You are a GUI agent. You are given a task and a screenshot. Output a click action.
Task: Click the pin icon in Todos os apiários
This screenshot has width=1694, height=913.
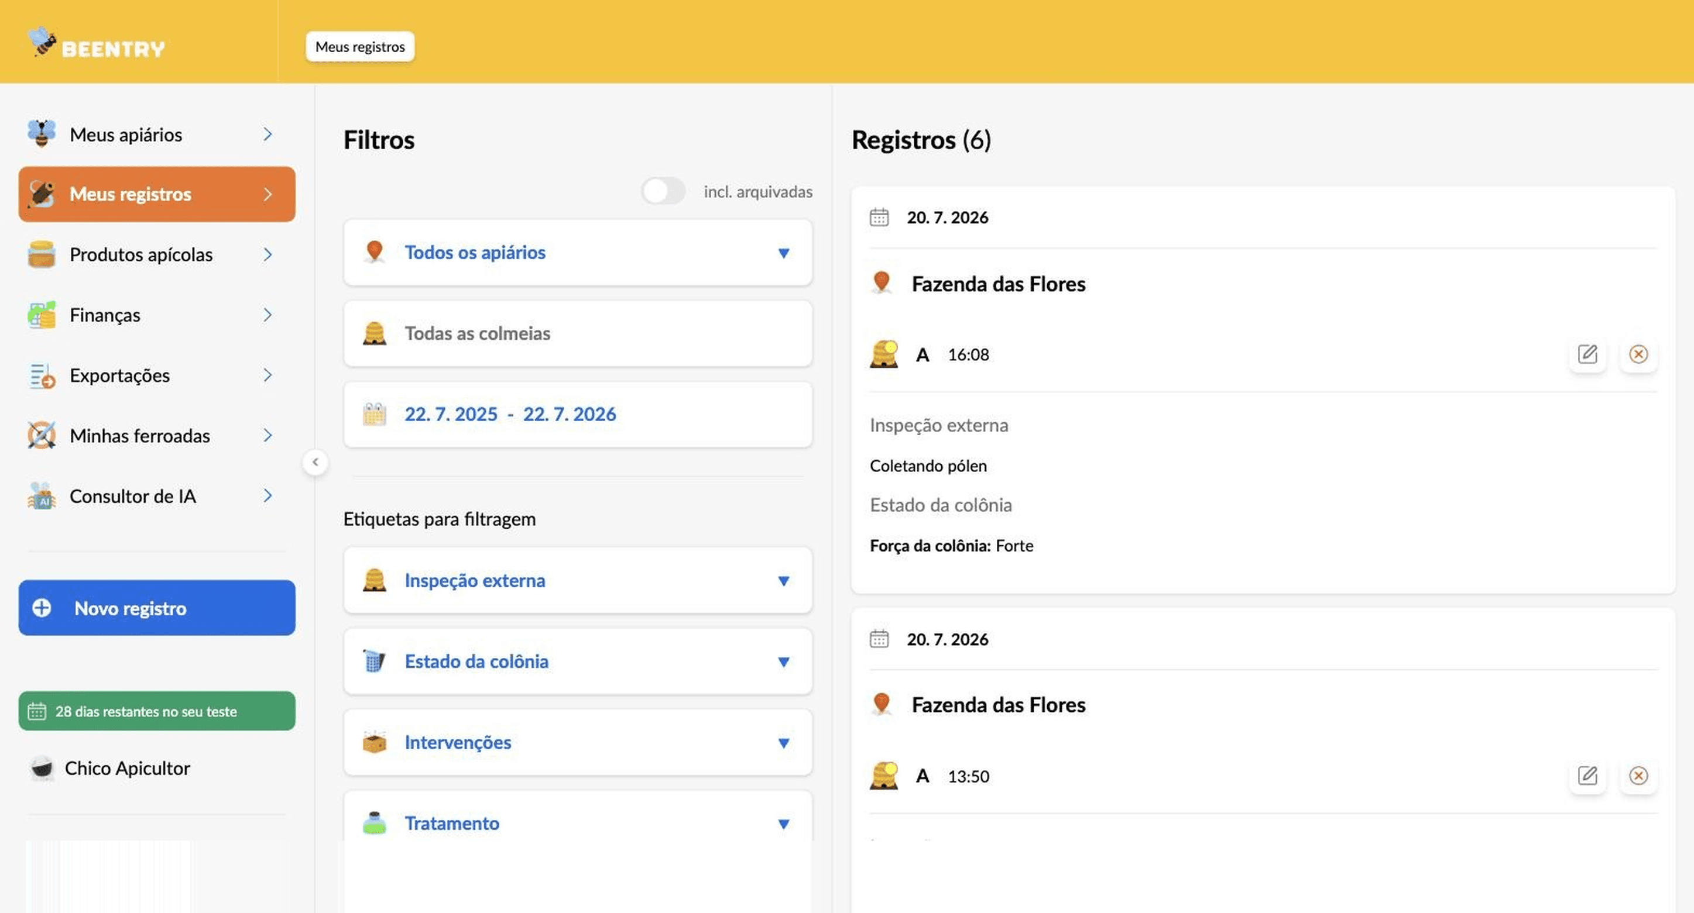374,251
